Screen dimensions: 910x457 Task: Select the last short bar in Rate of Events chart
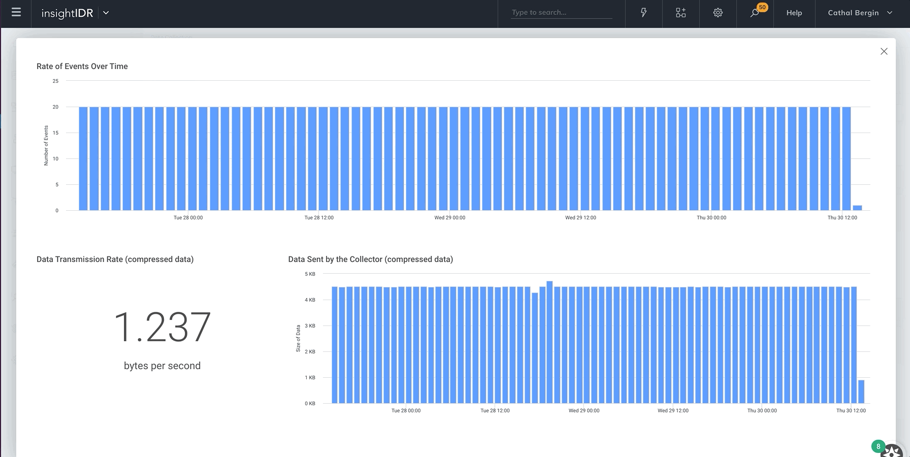(857, 208)
